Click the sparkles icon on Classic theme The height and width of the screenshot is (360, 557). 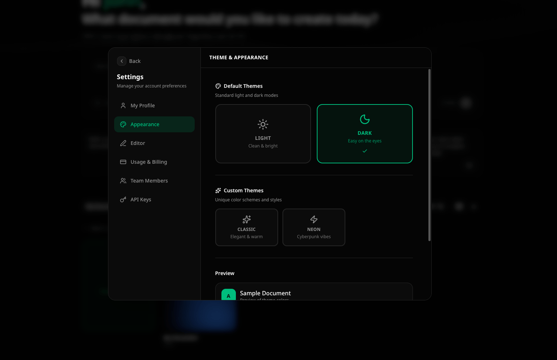(x=247, y=219)
